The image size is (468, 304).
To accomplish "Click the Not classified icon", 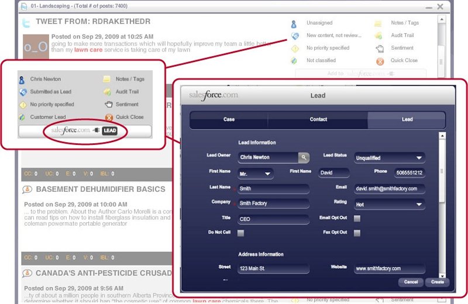I will (294, 61).
